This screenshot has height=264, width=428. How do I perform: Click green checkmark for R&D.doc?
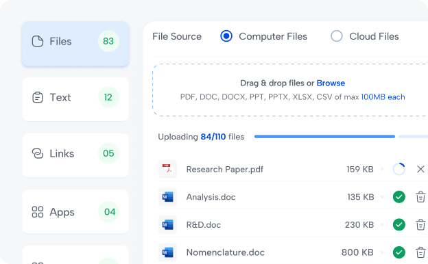399,224
